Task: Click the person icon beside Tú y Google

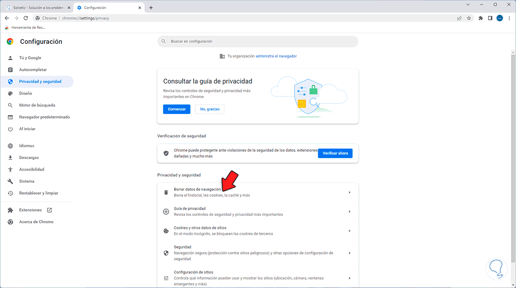Action: click(x=10, y=58)
